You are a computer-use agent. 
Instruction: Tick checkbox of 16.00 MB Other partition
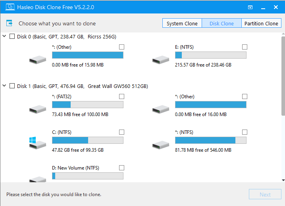click(245, 97)
